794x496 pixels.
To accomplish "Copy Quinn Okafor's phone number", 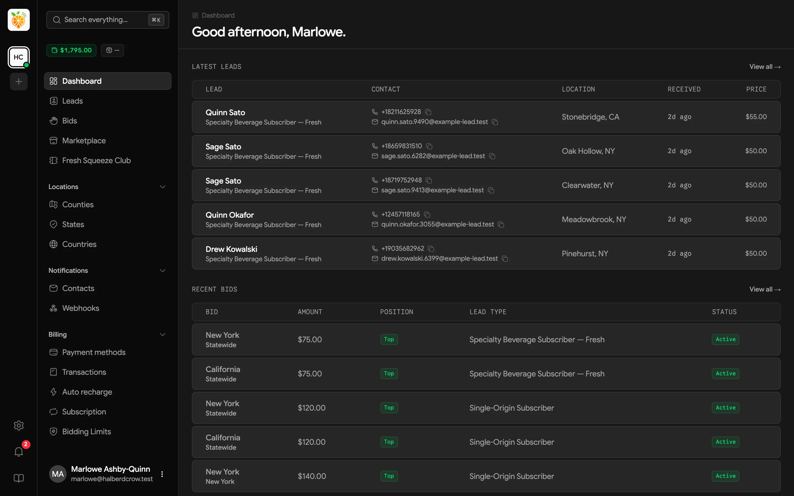I will pos(427,215).
